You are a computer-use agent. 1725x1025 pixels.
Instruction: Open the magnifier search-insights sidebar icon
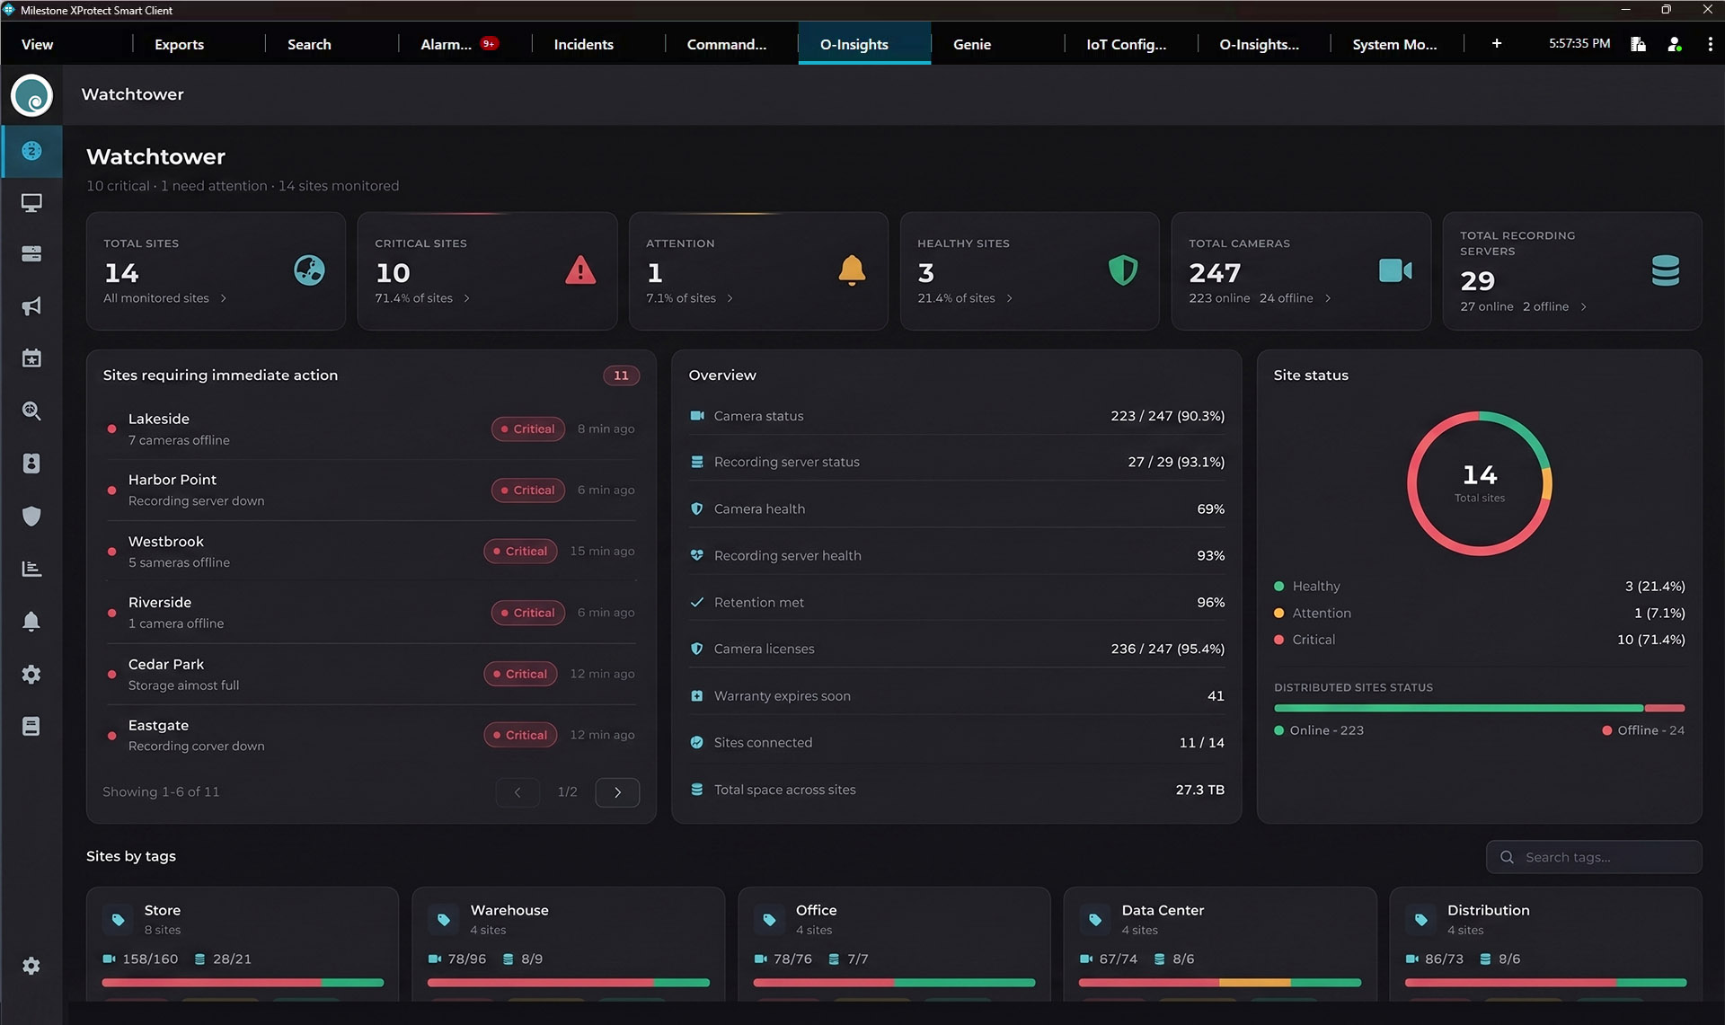[x=31, y=411]
